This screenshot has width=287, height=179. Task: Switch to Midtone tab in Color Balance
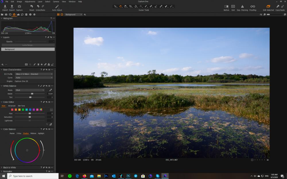coord(33,133)
